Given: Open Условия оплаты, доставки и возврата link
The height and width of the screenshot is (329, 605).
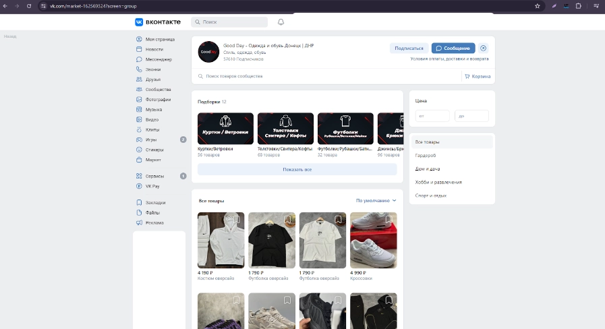Looking at the screenshot, I should (x=449, y=59).
